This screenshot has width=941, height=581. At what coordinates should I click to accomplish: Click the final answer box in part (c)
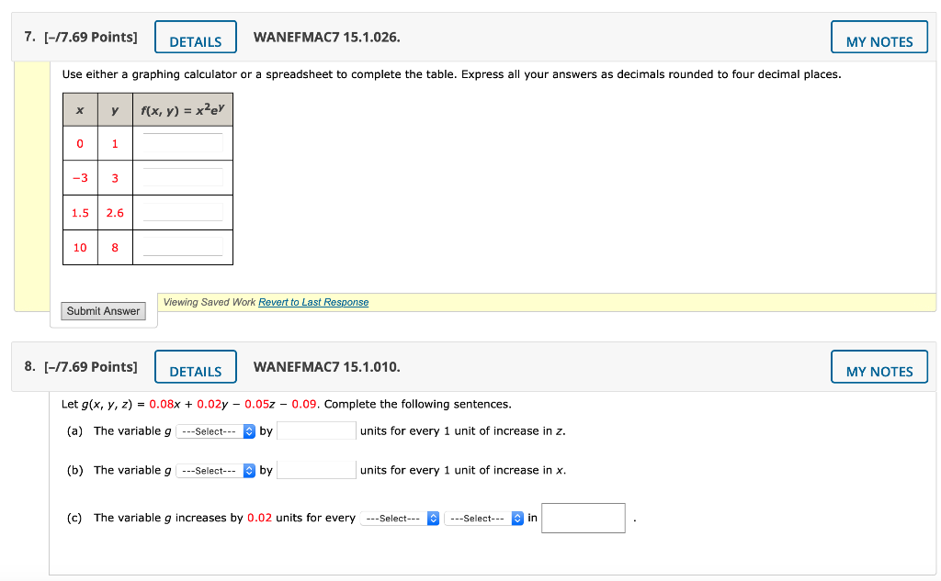pos(583,518)
